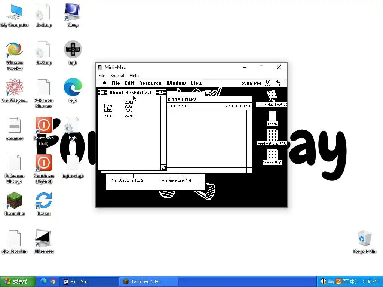
Task: Click the About ResEdit window close box
Action: pyautogui.click(x=102, y=93)
